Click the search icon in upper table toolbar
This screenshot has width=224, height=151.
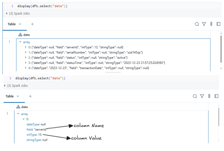coord(197,24)
